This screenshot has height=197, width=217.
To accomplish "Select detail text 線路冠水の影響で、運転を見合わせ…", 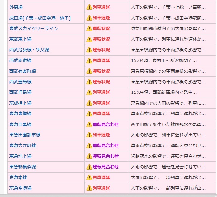I will (168, 156).
